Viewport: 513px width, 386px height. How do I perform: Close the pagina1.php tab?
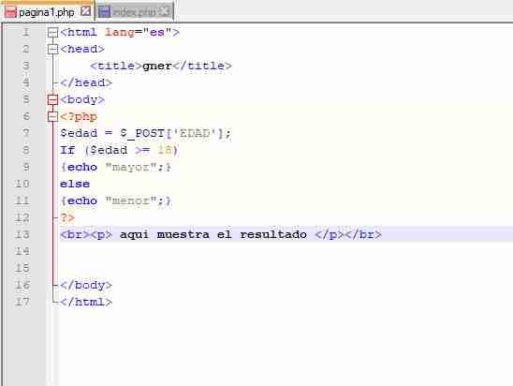[x=86, y=11]
